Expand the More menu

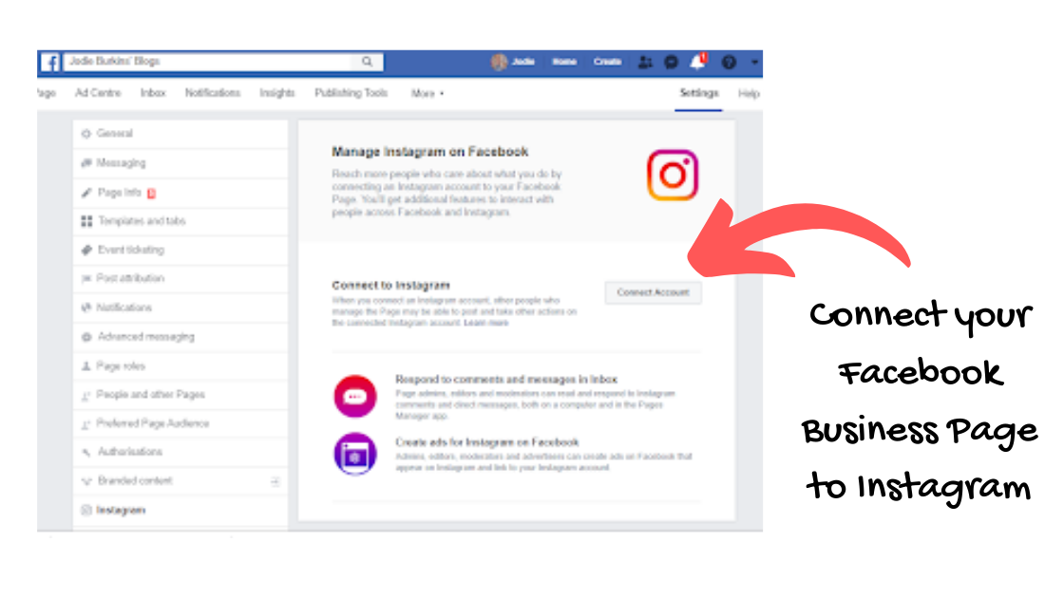[x=427, y=94]
